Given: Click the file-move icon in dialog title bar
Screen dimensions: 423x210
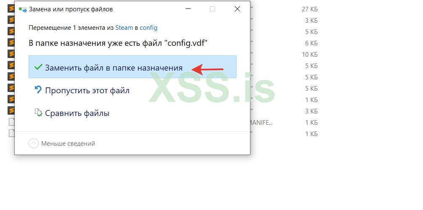Looking at the screenshot, I should (x=23, y=9).
